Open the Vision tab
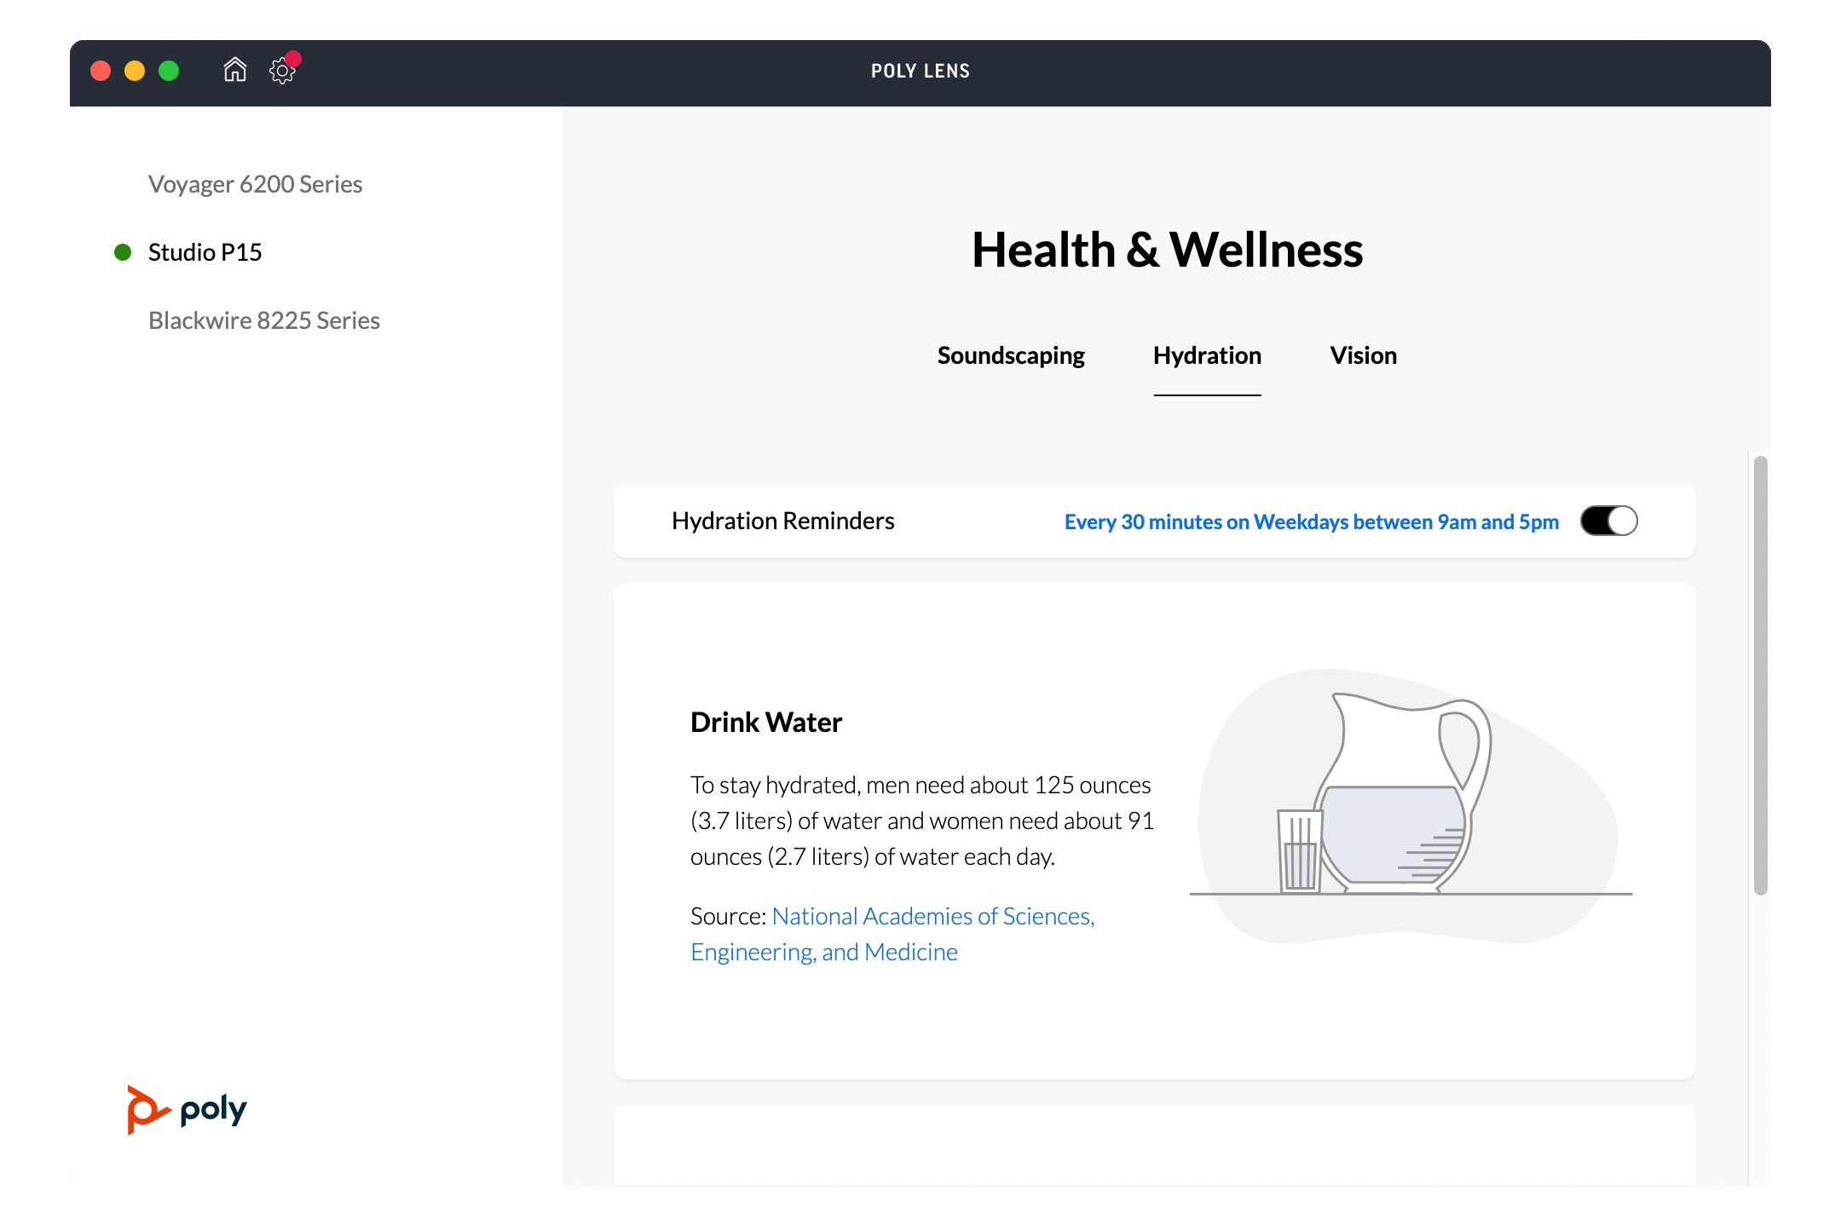Viewport: 1841px width, 1227px height. coord(1363,355)
